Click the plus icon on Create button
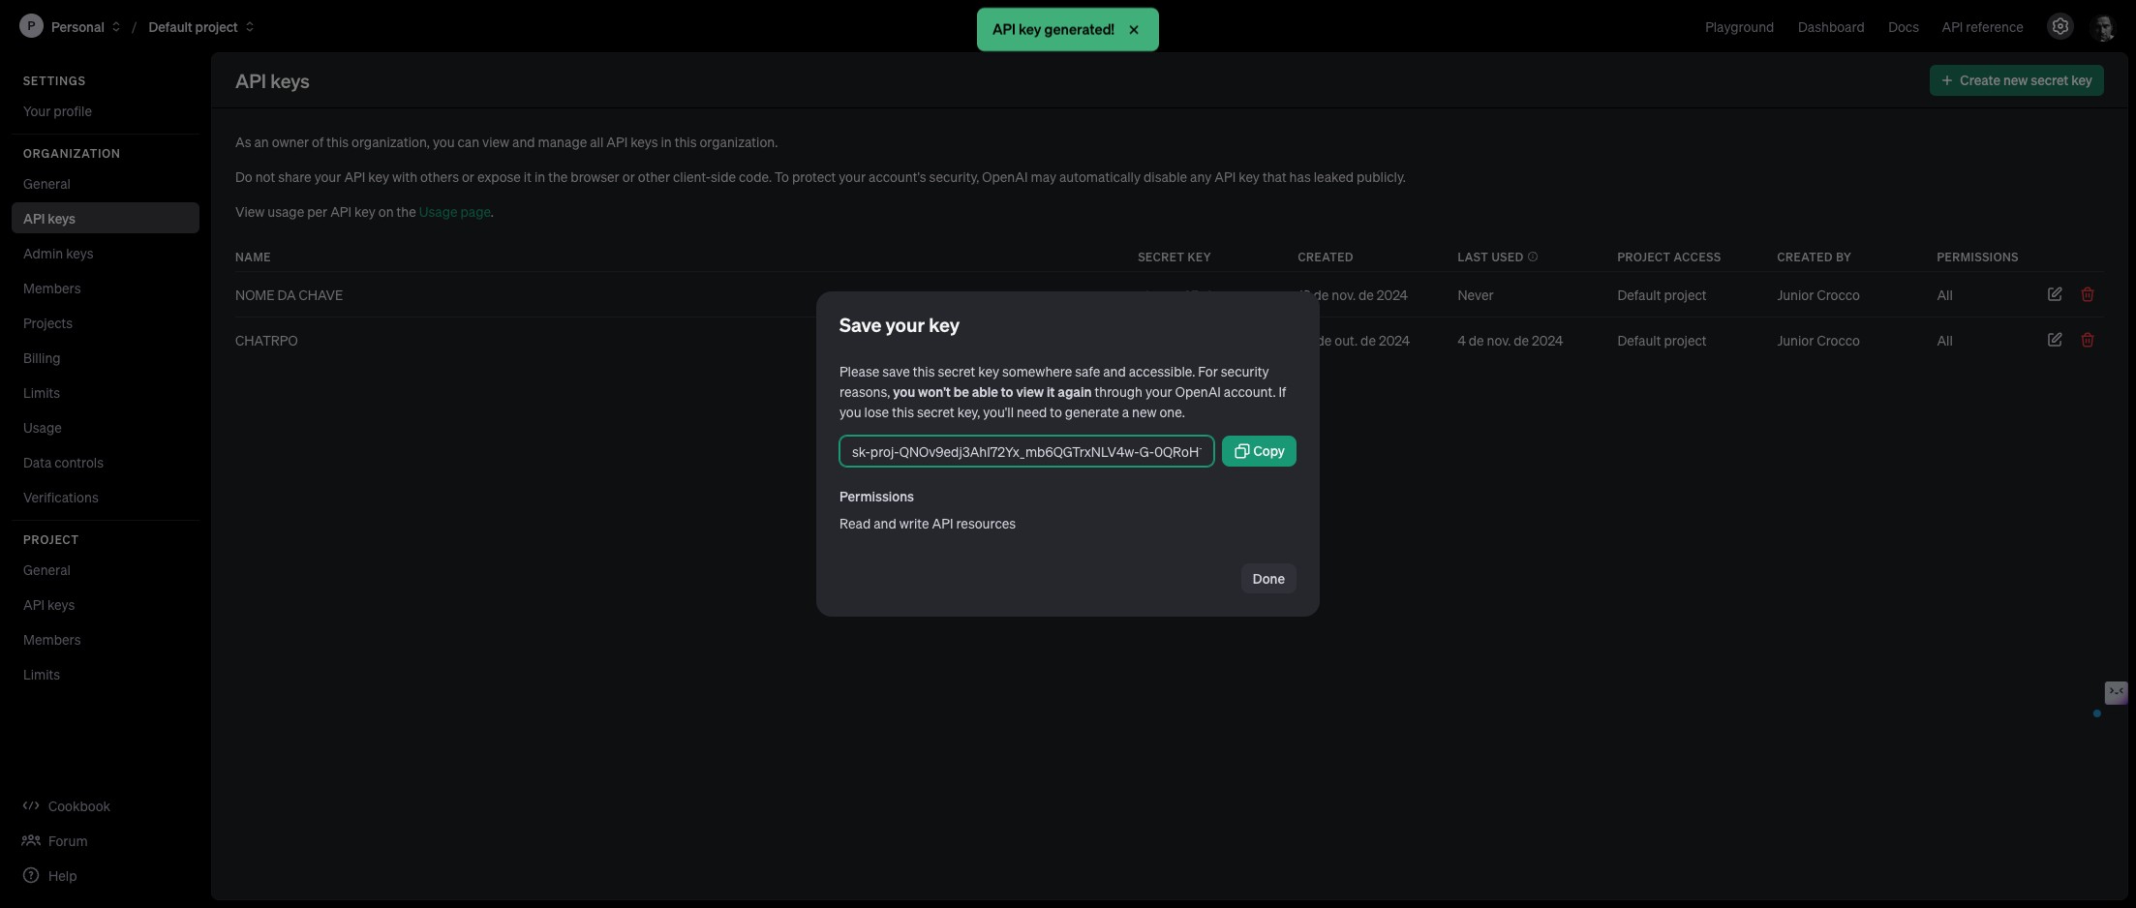The image size is (2136, 908). click(x=1947, y=80)
